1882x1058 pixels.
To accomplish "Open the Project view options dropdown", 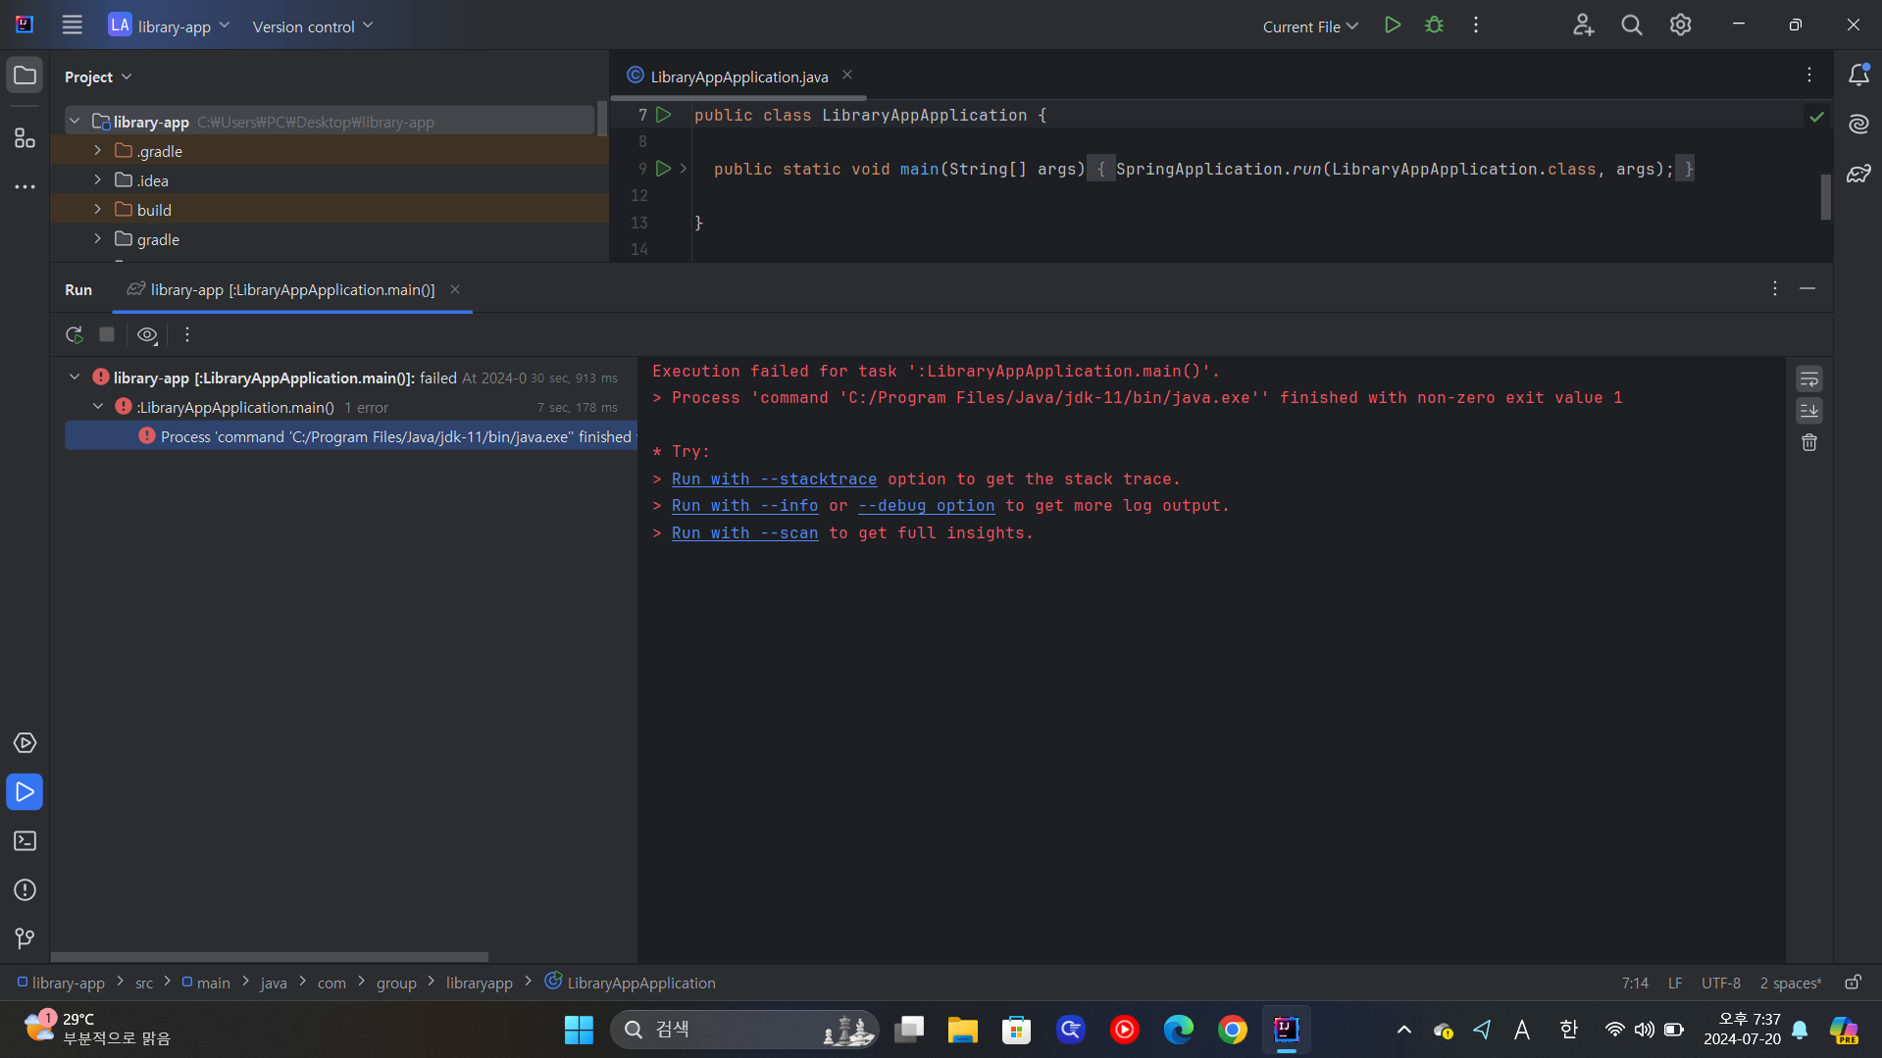I will tap(97, 76).
